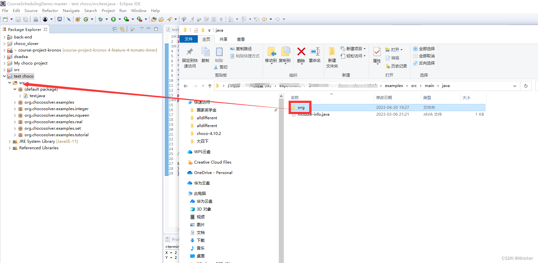Open the Refactor menu in Eclipse
The image size is (538, 263).
(50, 10)
